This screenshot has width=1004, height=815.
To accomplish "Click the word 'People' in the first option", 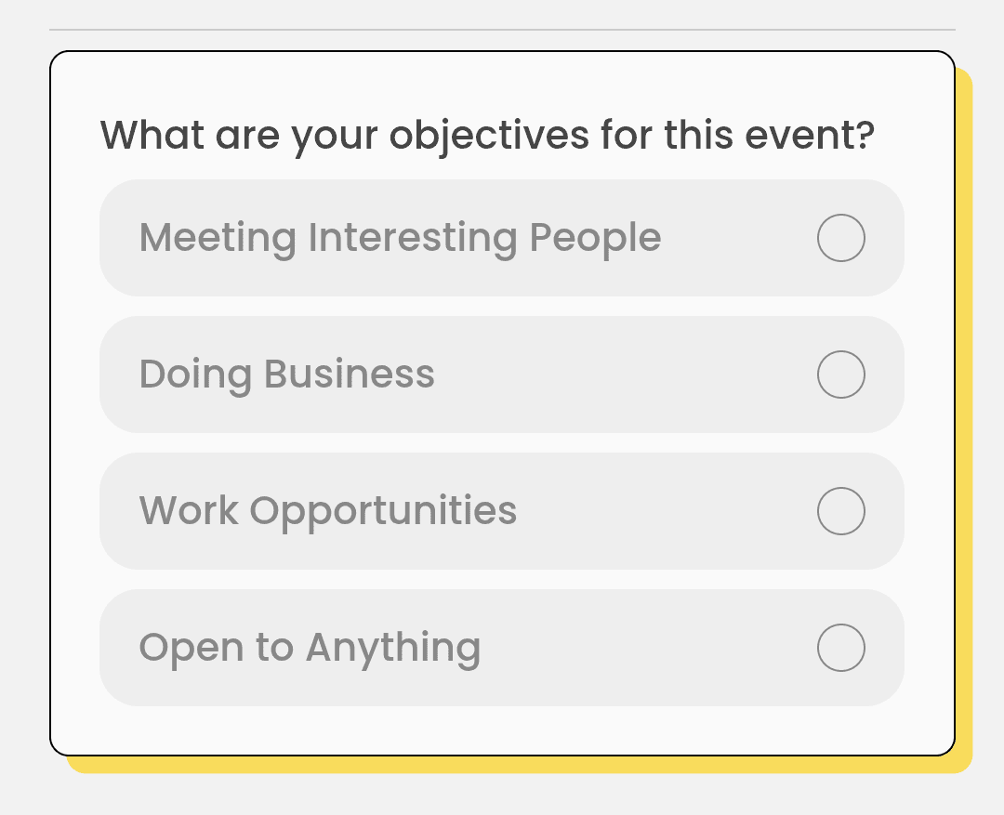I will point(595,238).
